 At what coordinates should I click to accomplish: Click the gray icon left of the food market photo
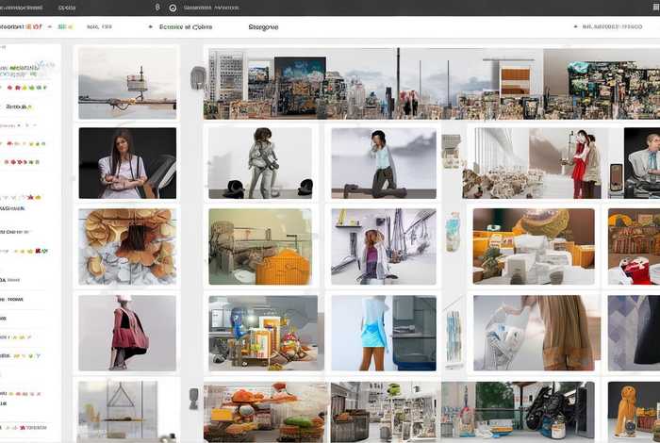pos(194,398)
